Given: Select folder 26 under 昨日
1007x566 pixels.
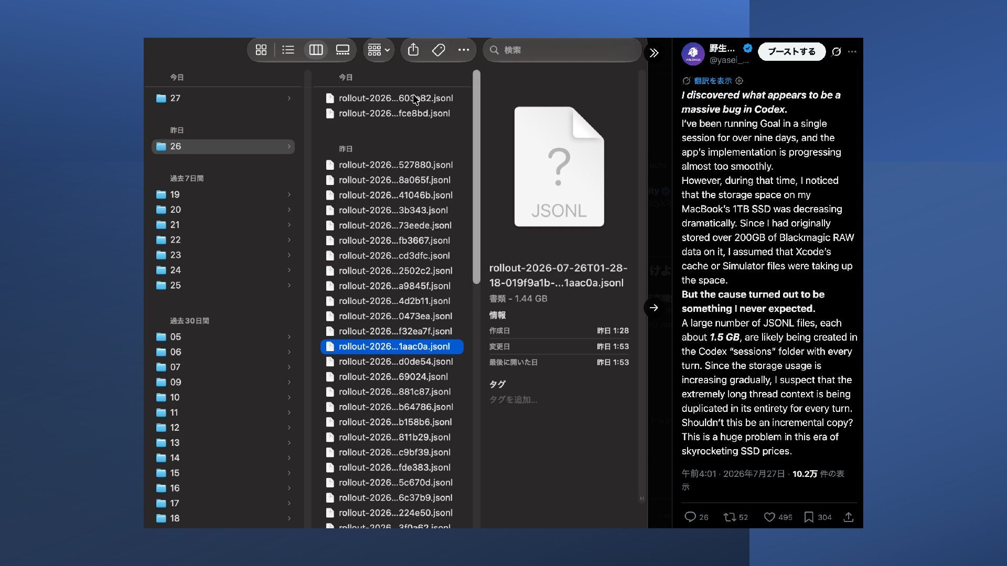Looking at the screenshot, I should point(223,146).
